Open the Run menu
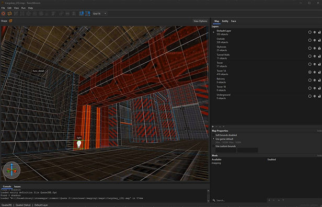322x207 pixels. [x=24, y=8]
